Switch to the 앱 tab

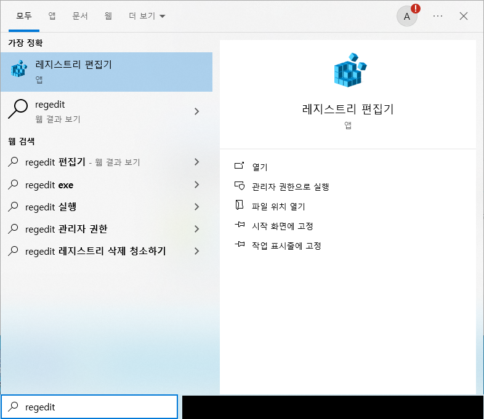coord(52,16)
